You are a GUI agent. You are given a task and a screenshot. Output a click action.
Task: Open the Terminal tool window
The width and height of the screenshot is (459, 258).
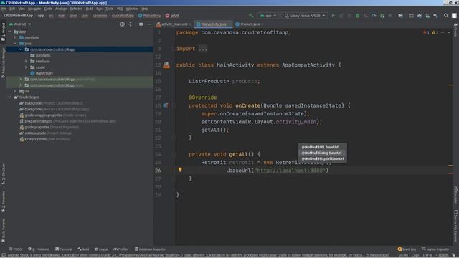64,249
